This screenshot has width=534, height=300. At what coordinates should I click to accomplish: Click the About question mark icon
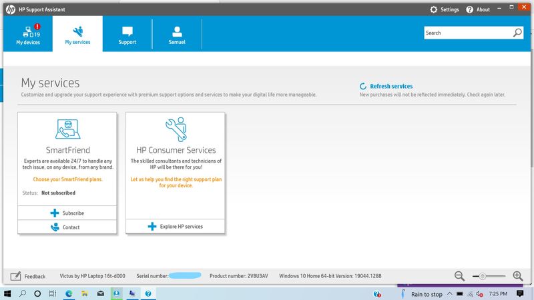[479, 9]
